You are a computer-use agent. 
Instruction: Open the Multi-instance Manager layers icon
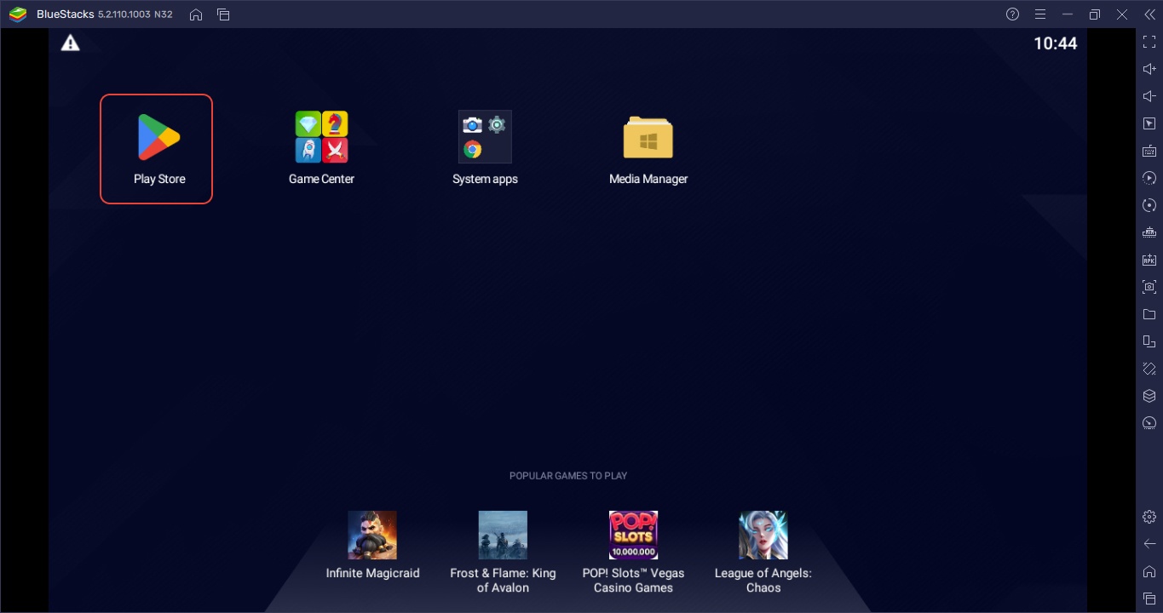(1149, 396)
